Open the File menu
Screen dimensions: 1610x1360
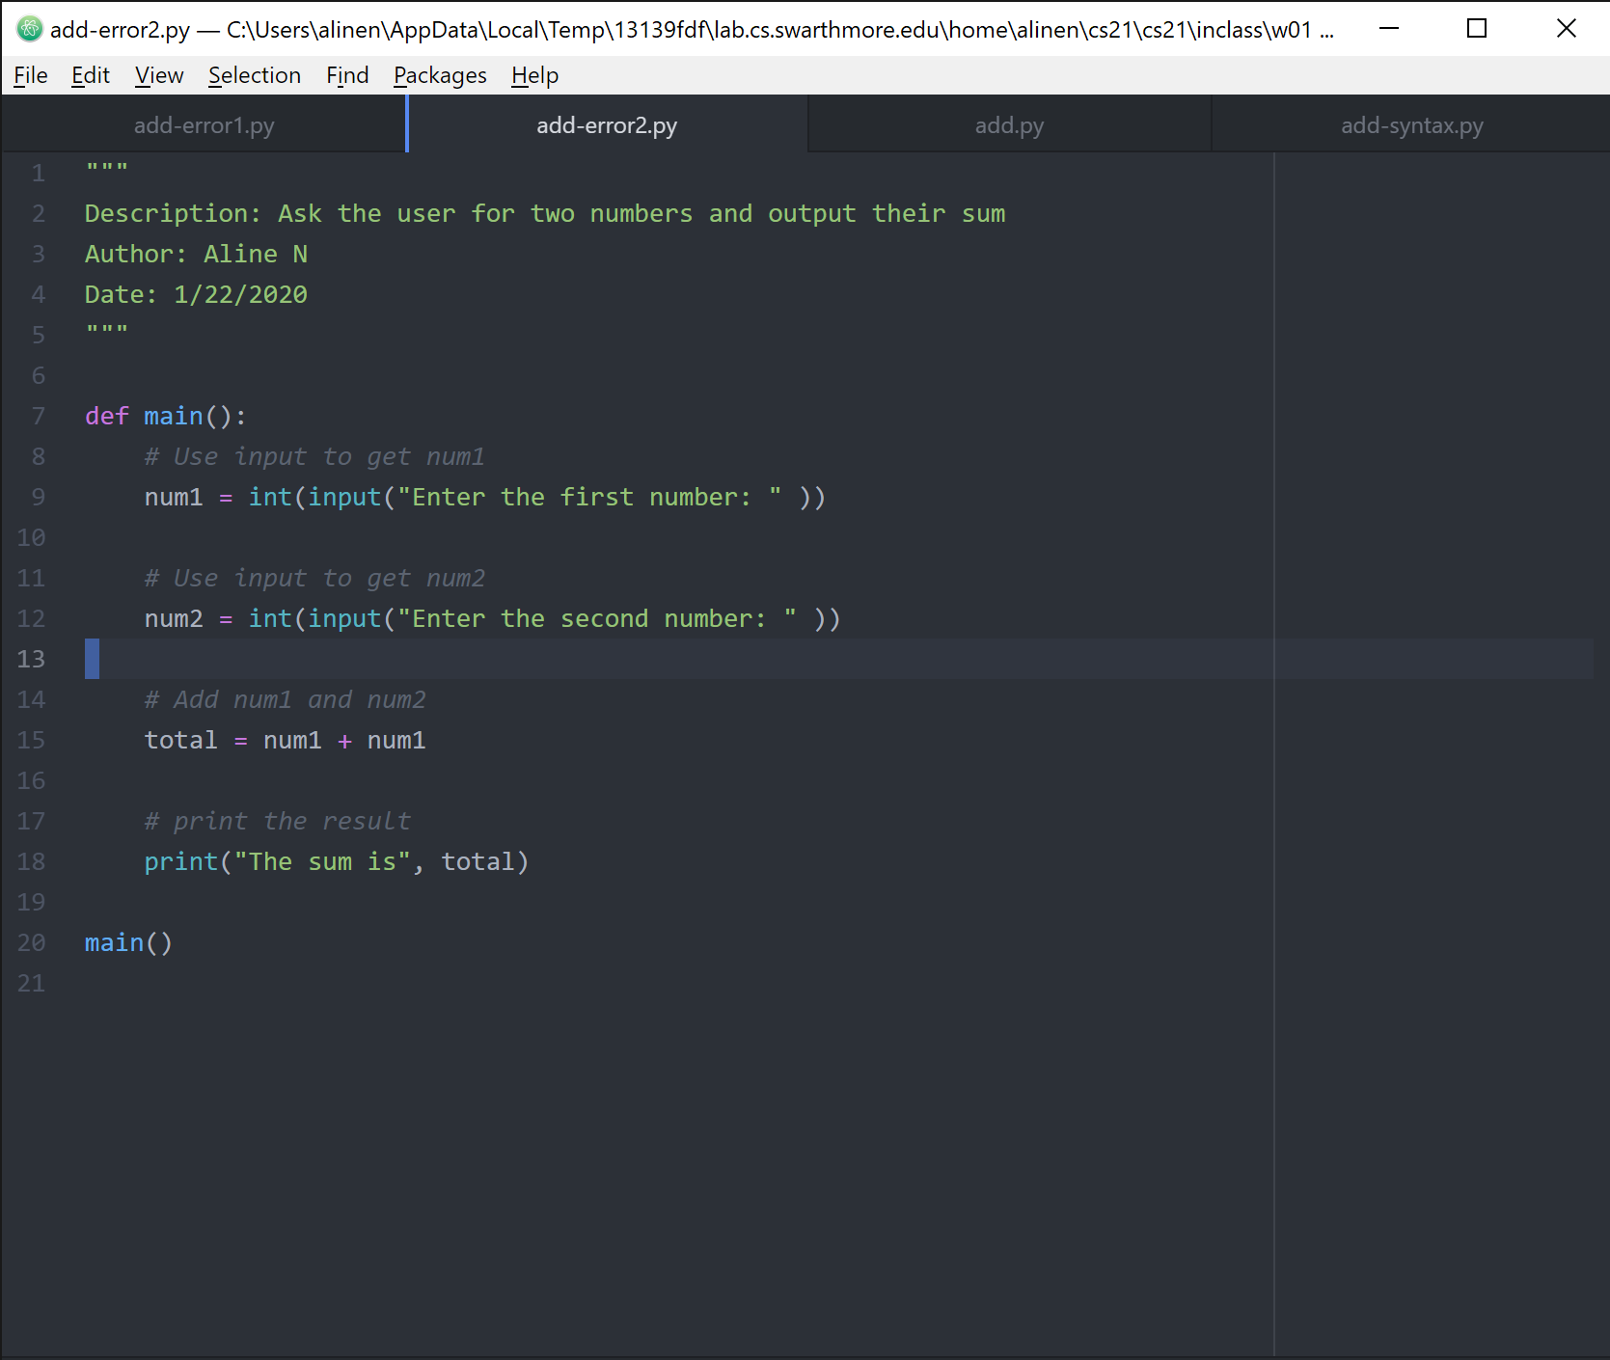[x=31, y=75]
